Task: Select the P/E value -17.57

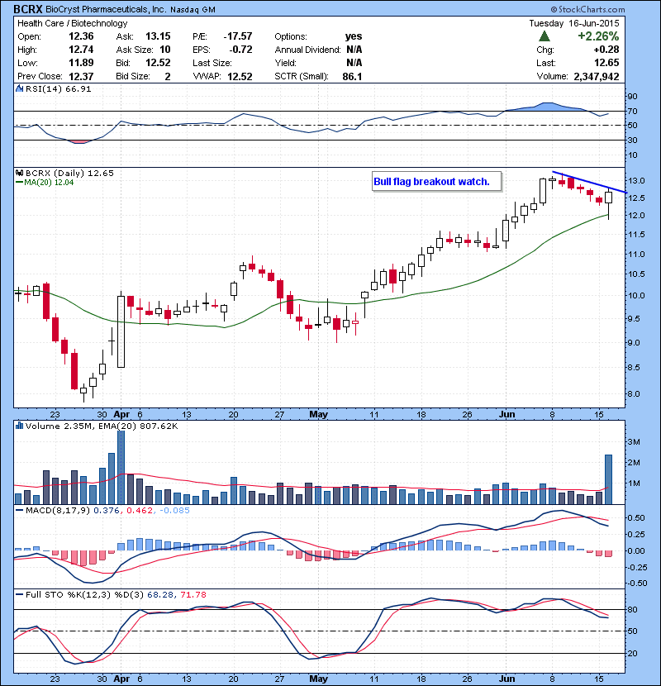Action: 238,36
